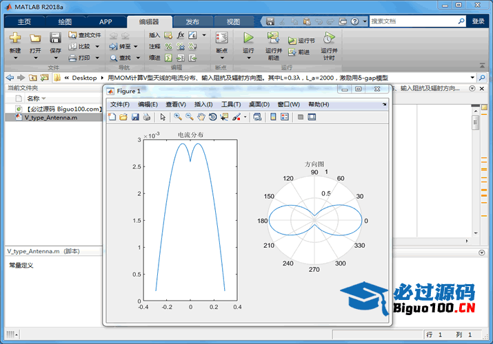
Task: Open the 断点 dropdown arrow
Action: 222,58
